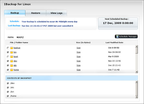The image size is (144, 104).
Task: Click file list scrollbar down arrow
Action: [x=137, y=72]
